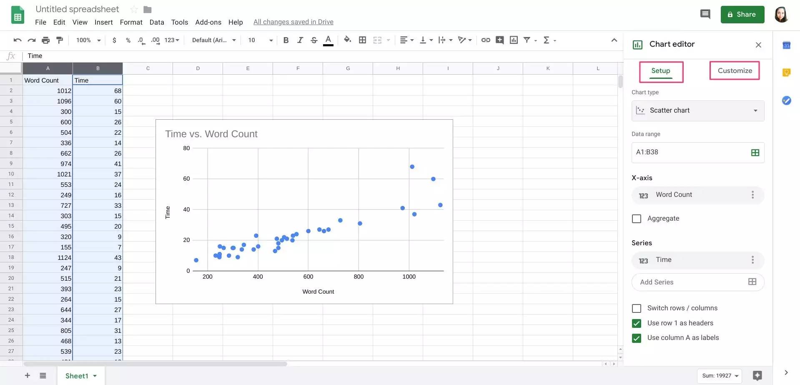This screenshot has height=385, width=800.
Task: Open horizontal align dropdown
Action: pyautogui.click(x=406, y=40)
